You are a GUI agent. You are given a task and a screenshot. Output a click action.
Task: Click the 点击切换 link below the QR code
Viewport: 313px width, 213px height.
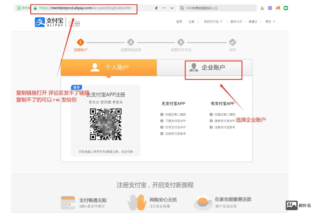click(127, 152)
